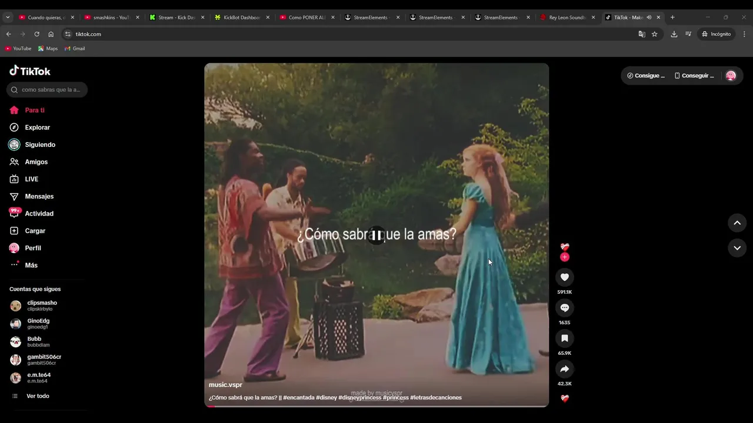Click the Conseguir app button
This screenshot has height=423, width=753.
click(694, 76)
